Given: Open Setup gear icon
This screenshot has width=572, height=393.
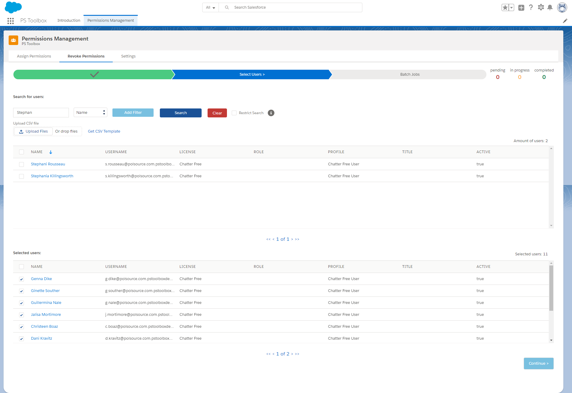Looking at the screenshot, I should tap(541, 7).
